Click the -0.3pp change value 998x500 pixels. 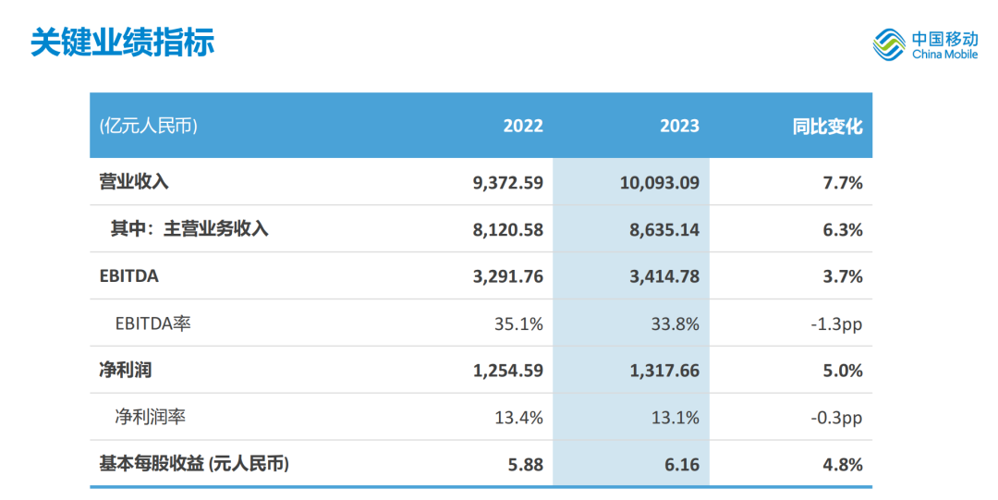click(x=836, y=419)
